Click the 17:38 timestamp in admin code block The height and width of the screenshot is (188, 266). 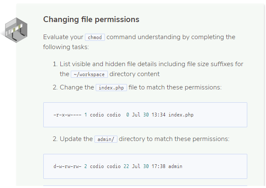point(159,166)
